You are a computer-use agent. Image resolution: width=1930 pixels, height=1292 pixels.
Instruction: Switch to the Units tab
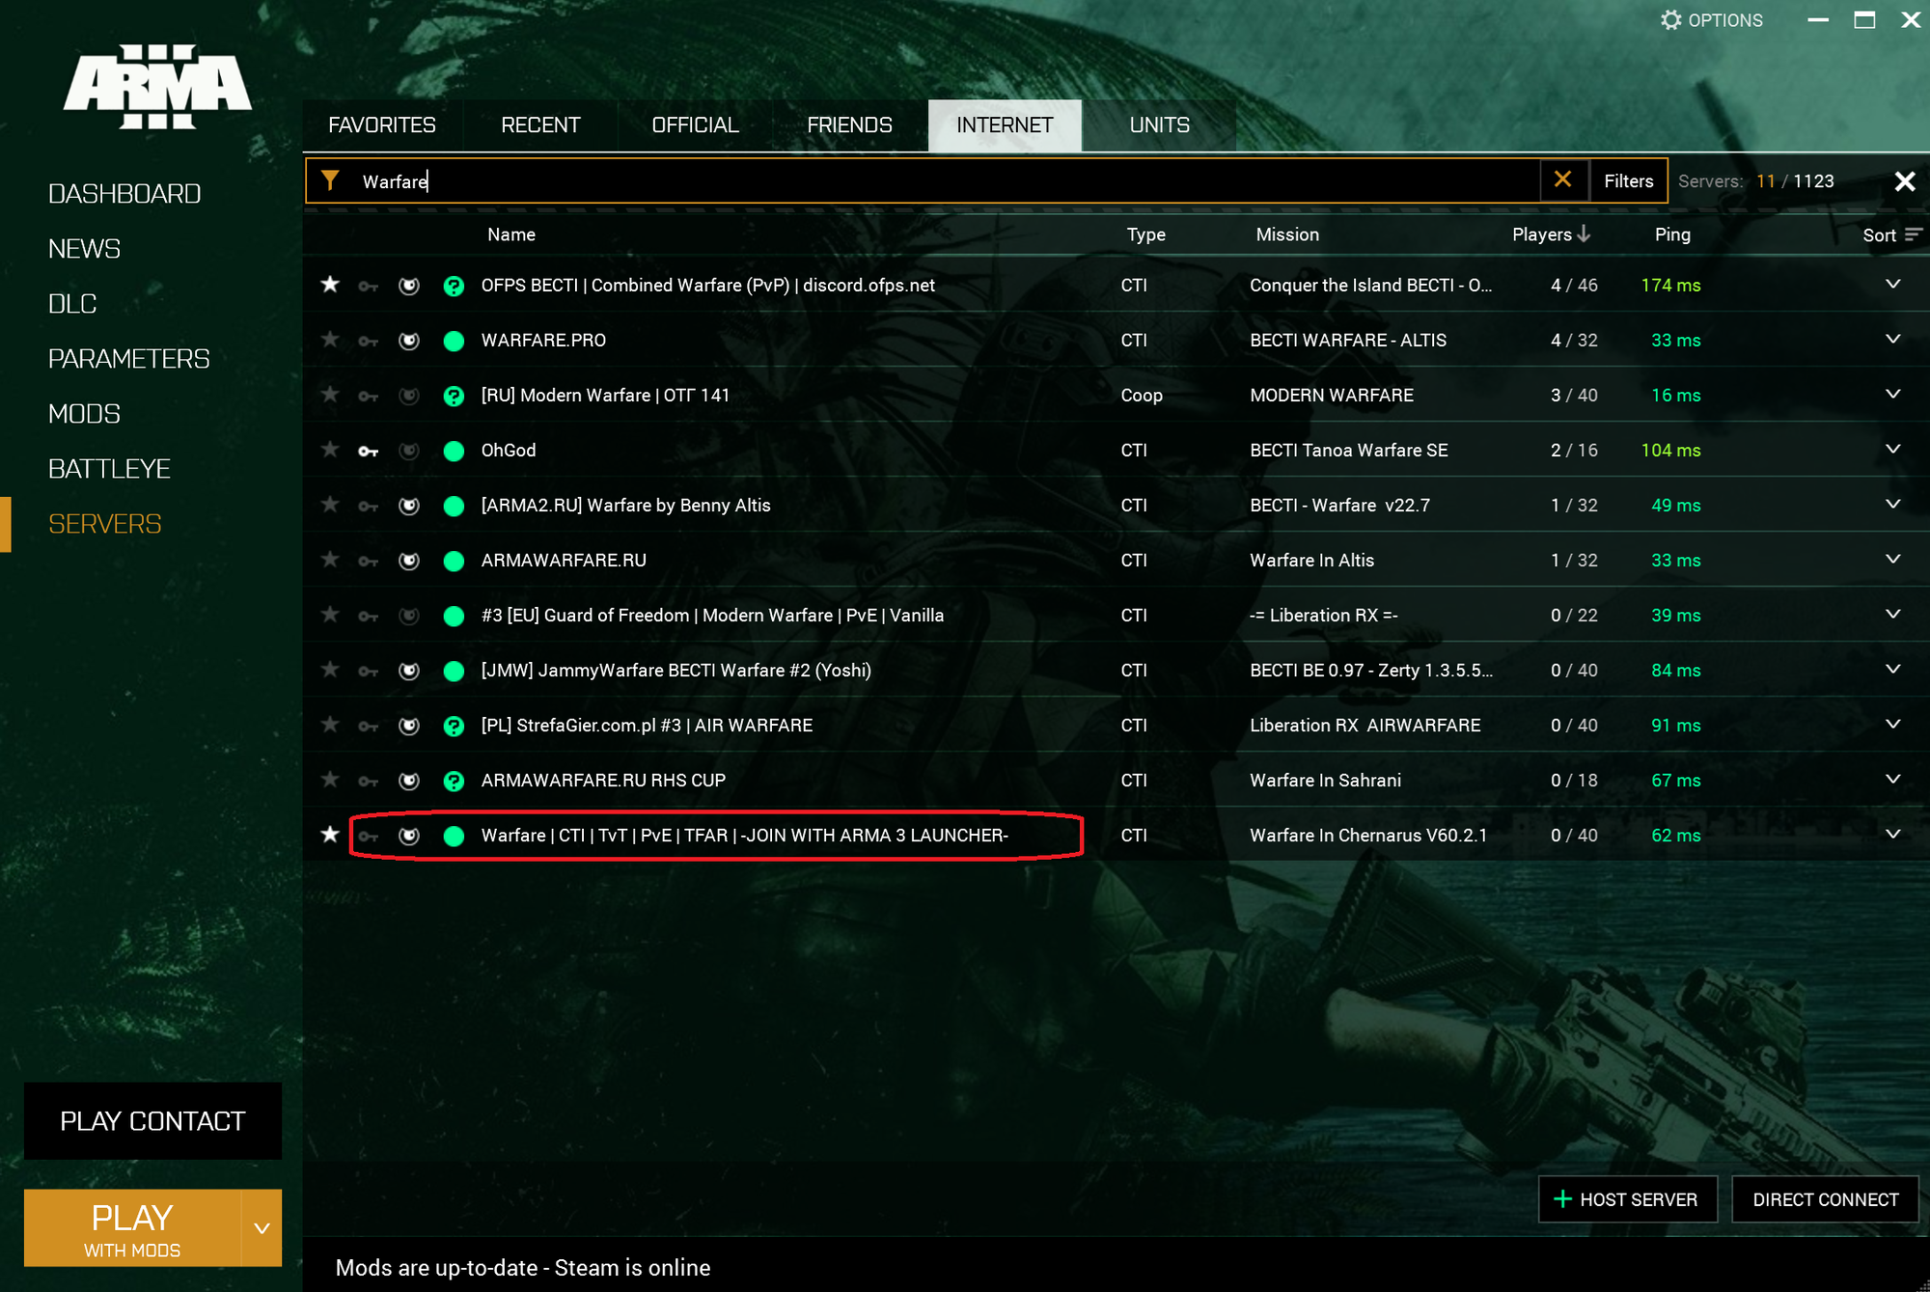click(1159, 125)
